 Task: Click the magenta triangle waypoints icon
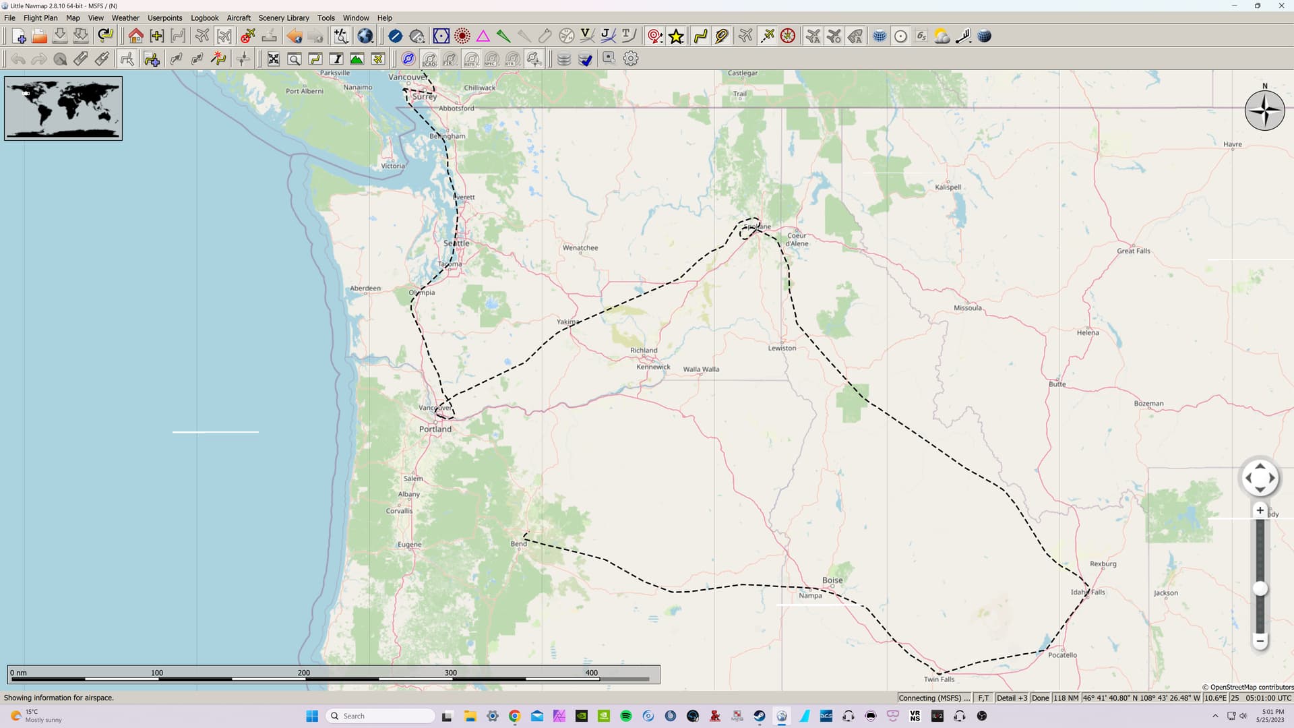483,36
